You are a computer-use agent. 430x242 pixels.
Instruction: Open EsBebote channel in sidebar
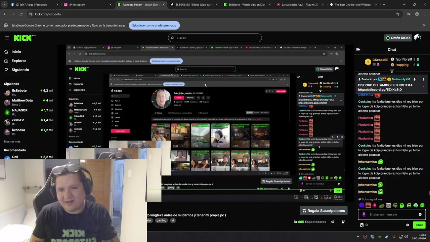29,92
